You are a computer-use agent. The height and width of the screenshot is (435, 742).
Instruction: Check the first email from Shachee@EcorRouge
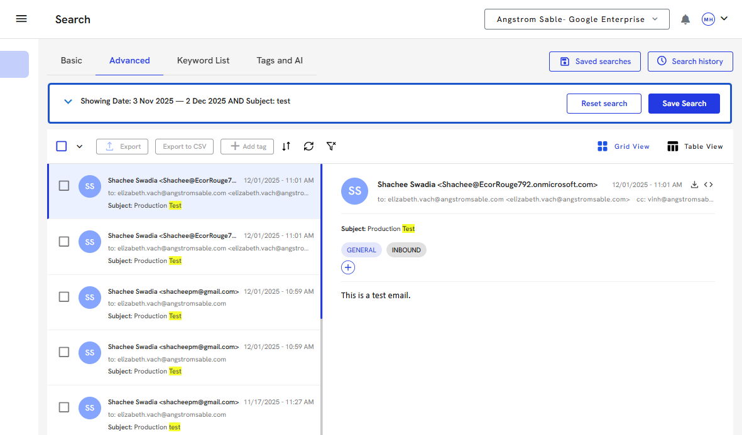pos(64,186)
